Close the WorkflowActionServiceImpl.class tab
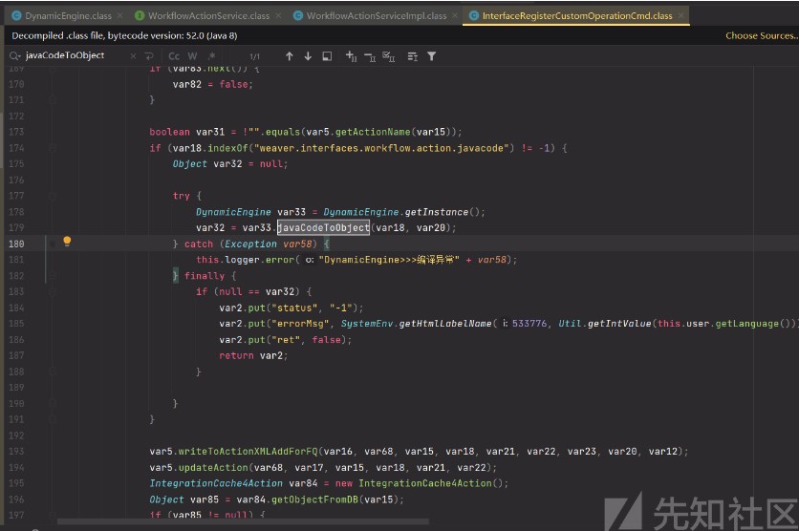 (x=455, y=16)
